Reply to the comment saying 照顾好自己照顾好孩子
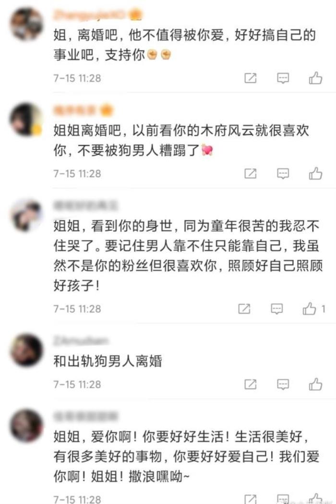 tap(276, 309)
